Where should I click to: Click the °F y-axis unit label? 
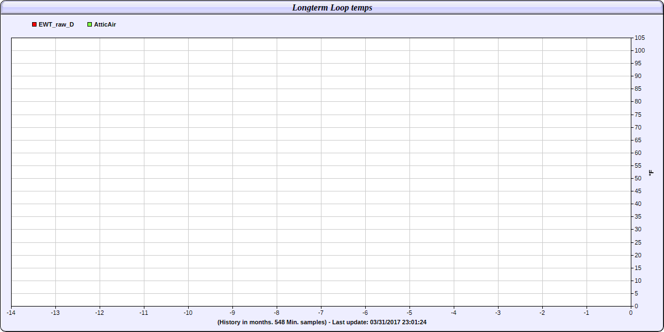(x=651, y=173)
